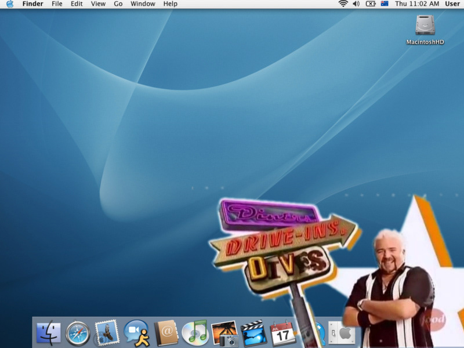Open the Apple menu

pos(10,4)
